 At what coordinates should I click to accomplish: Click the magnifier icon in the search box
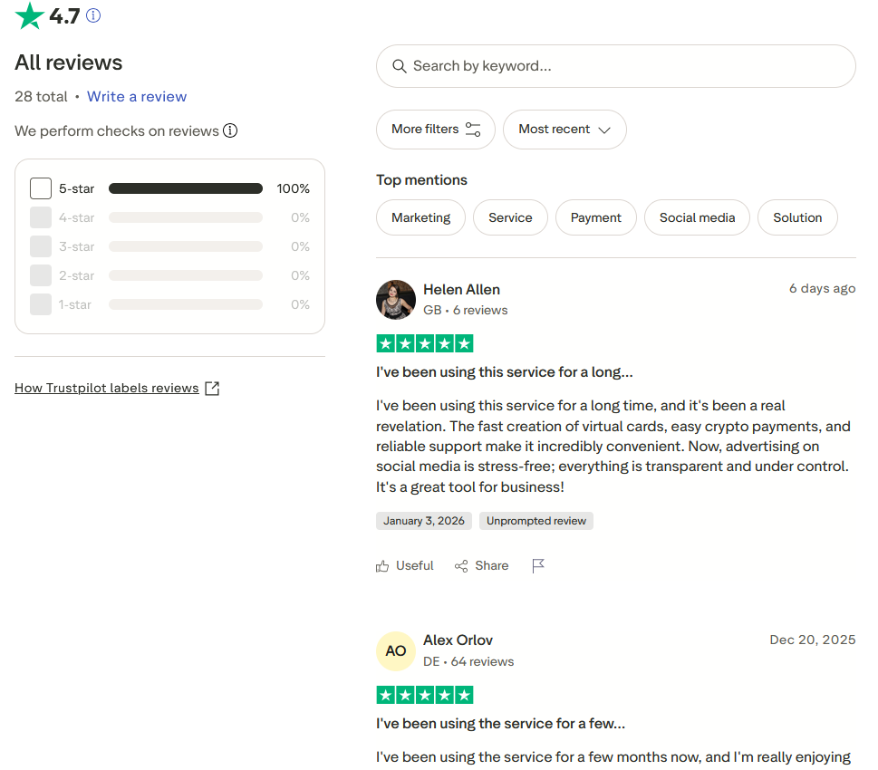click(x=399, y=66)
